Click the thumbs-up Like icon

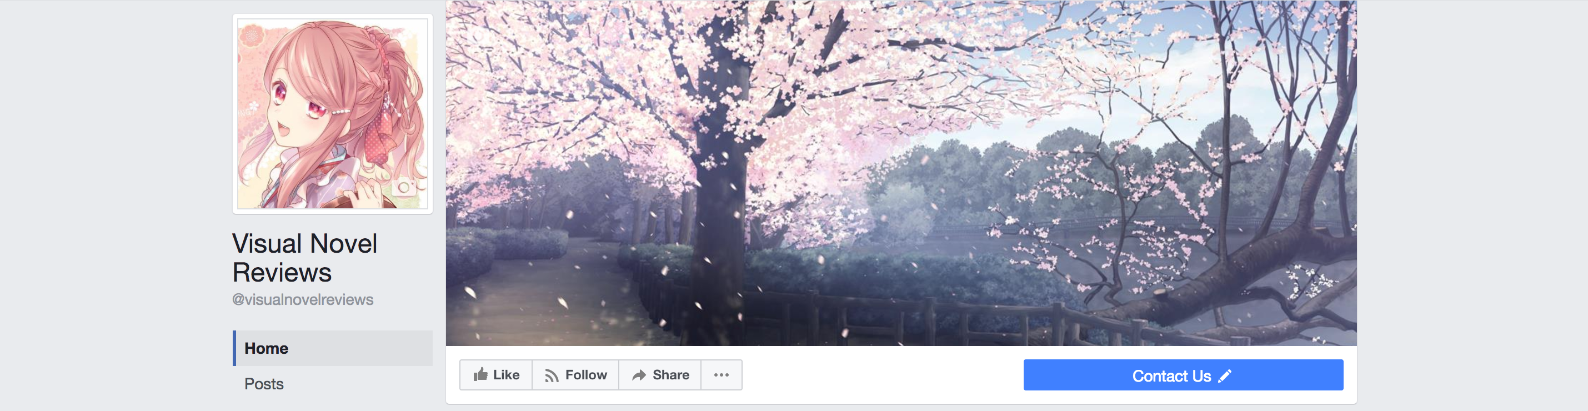pos(480,374)
